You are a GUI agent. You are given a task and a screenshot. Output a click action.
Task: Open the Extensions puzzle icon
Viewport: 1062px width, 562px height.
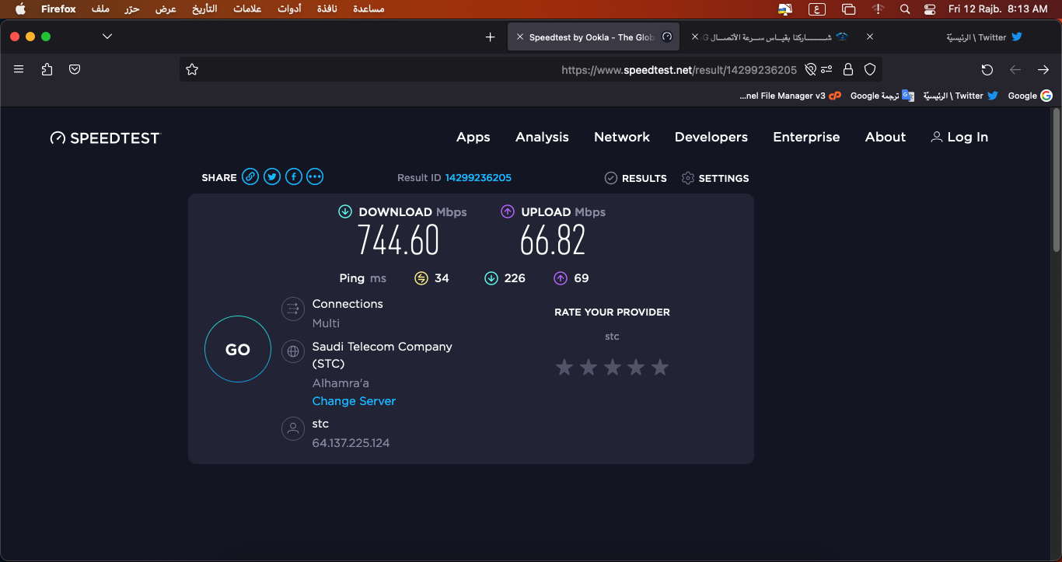click(x=47, y=69)
